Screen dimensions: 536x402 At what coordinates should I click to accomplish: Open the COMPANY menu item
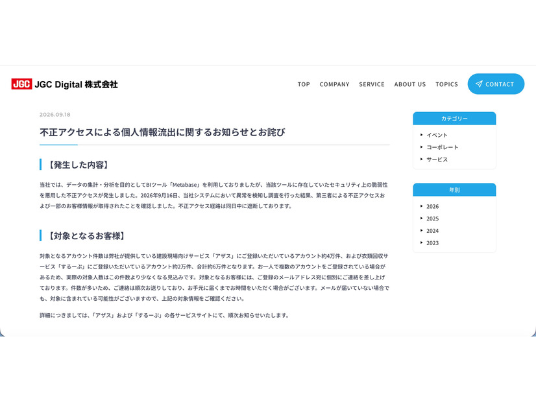point(334,84)
